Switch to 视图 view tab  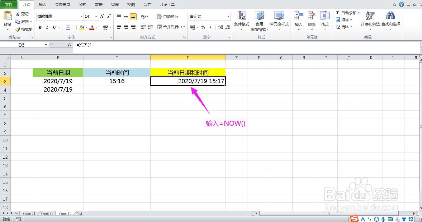[131, 5]
